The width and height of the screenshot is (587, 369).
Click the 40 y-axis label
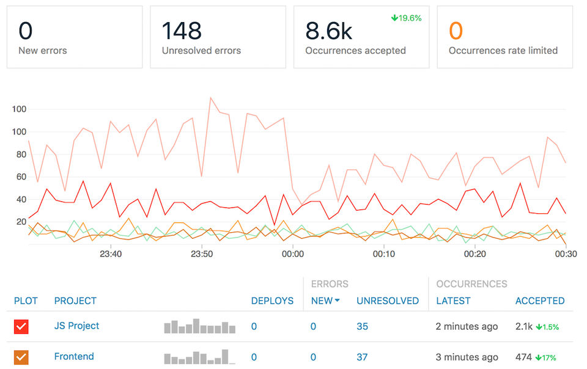tap(21, 199)
